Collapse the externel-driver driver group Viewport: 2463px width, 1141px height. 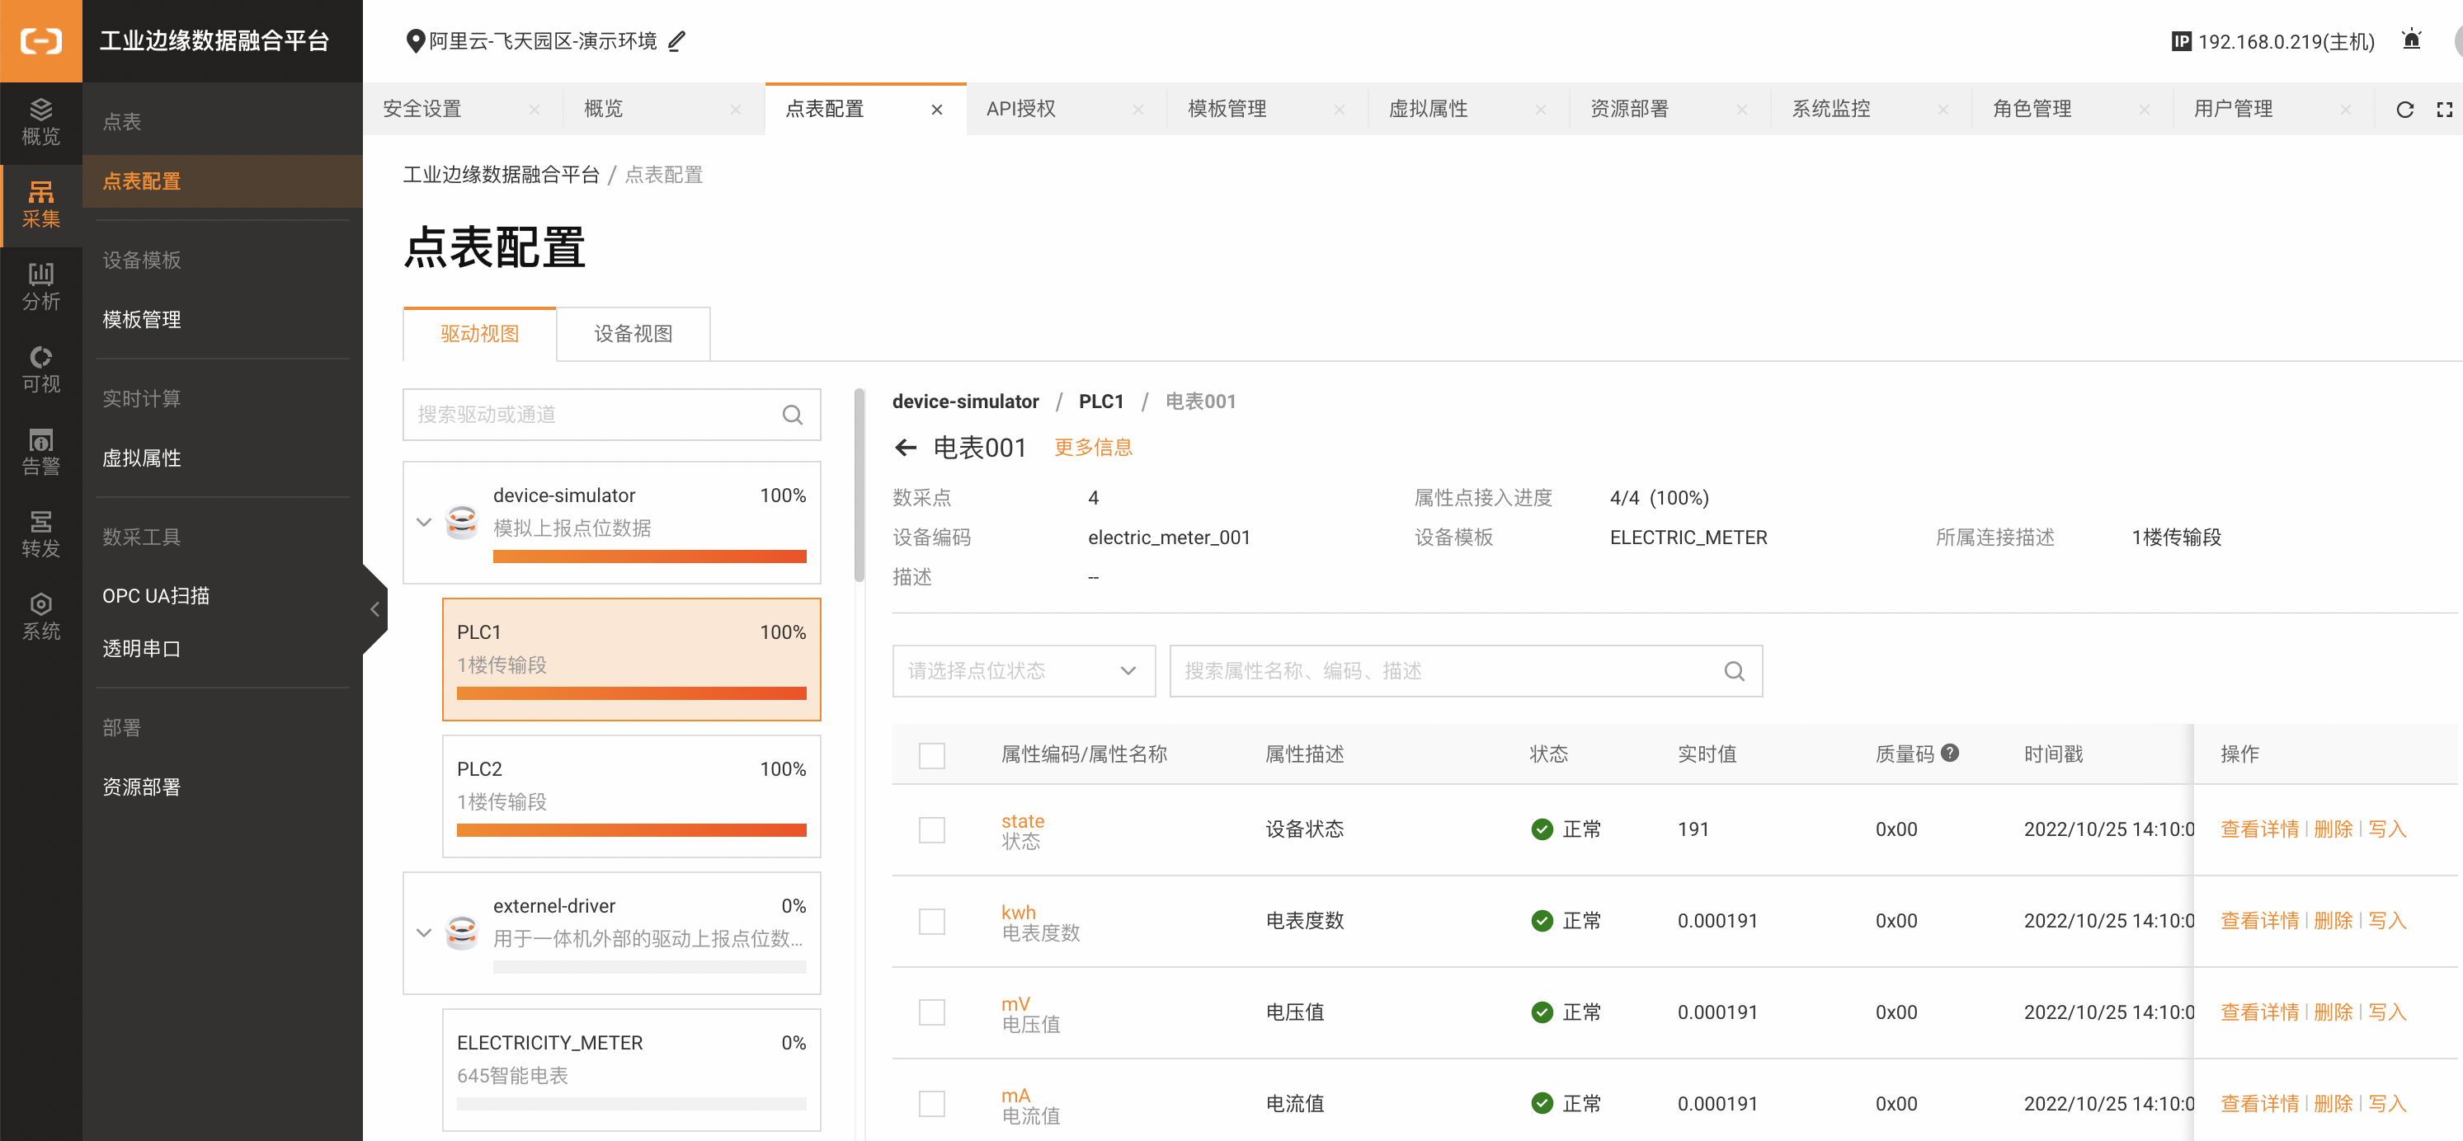pyautogui.click(x=424, y=932)
